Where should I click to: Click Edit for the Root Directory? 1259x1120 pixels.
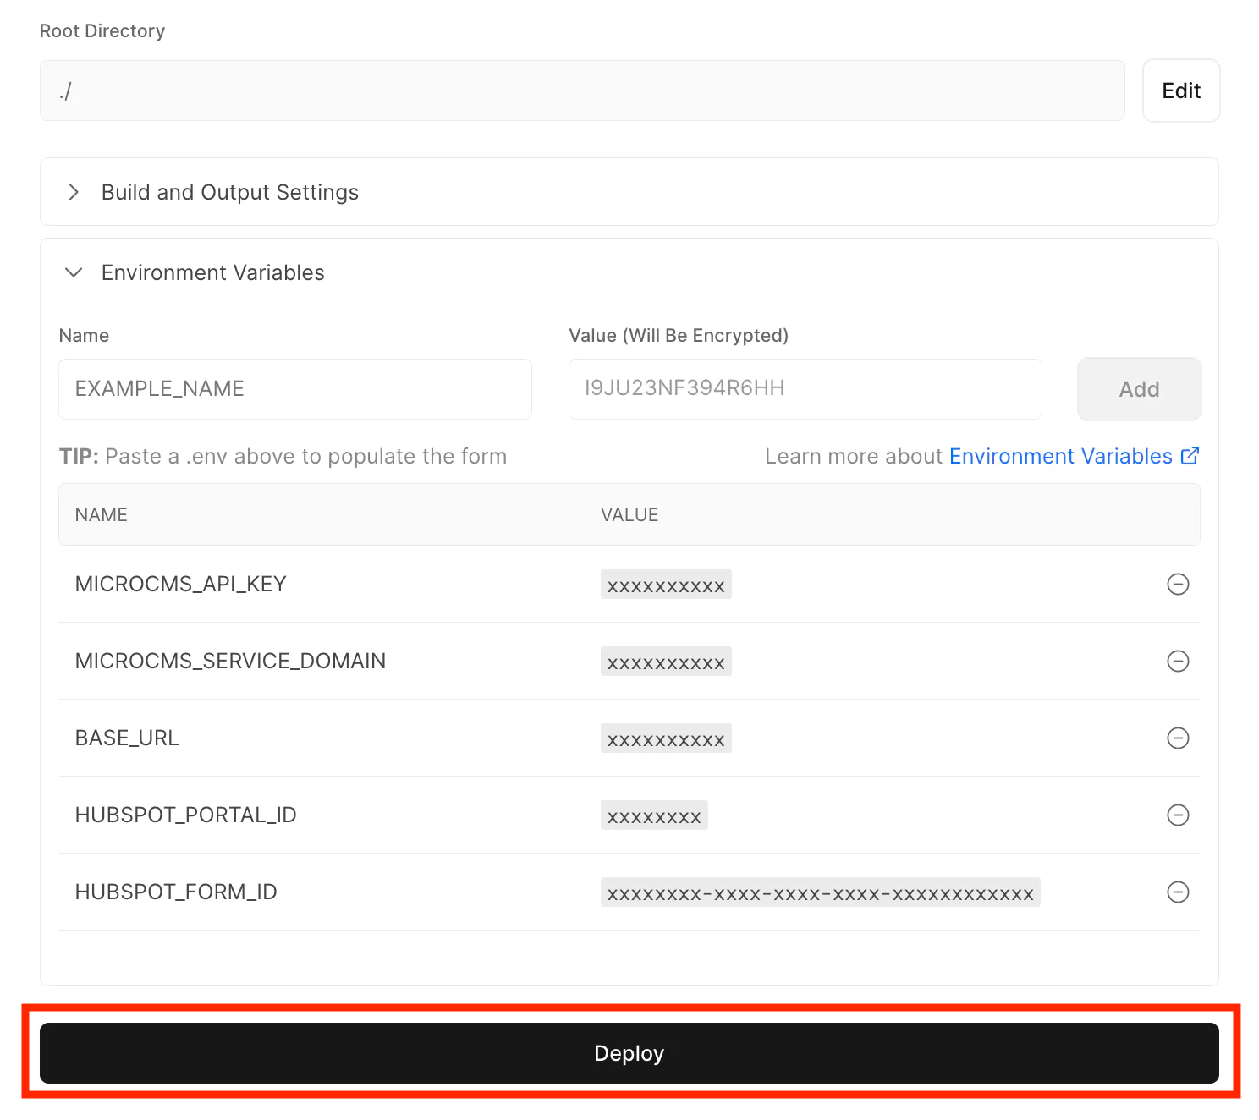click(x=1180, y=91)
